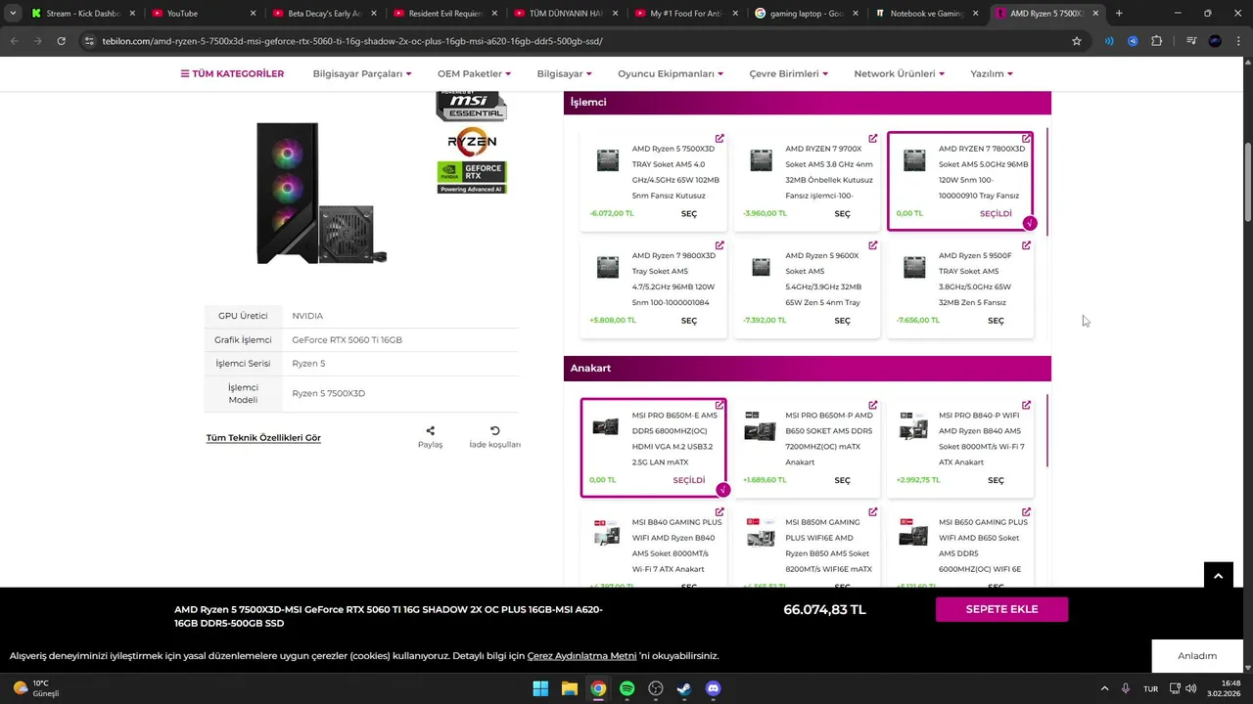Open the Windows Start menu
This screenshot has width=1253, height=704.
tap(540, 688)
